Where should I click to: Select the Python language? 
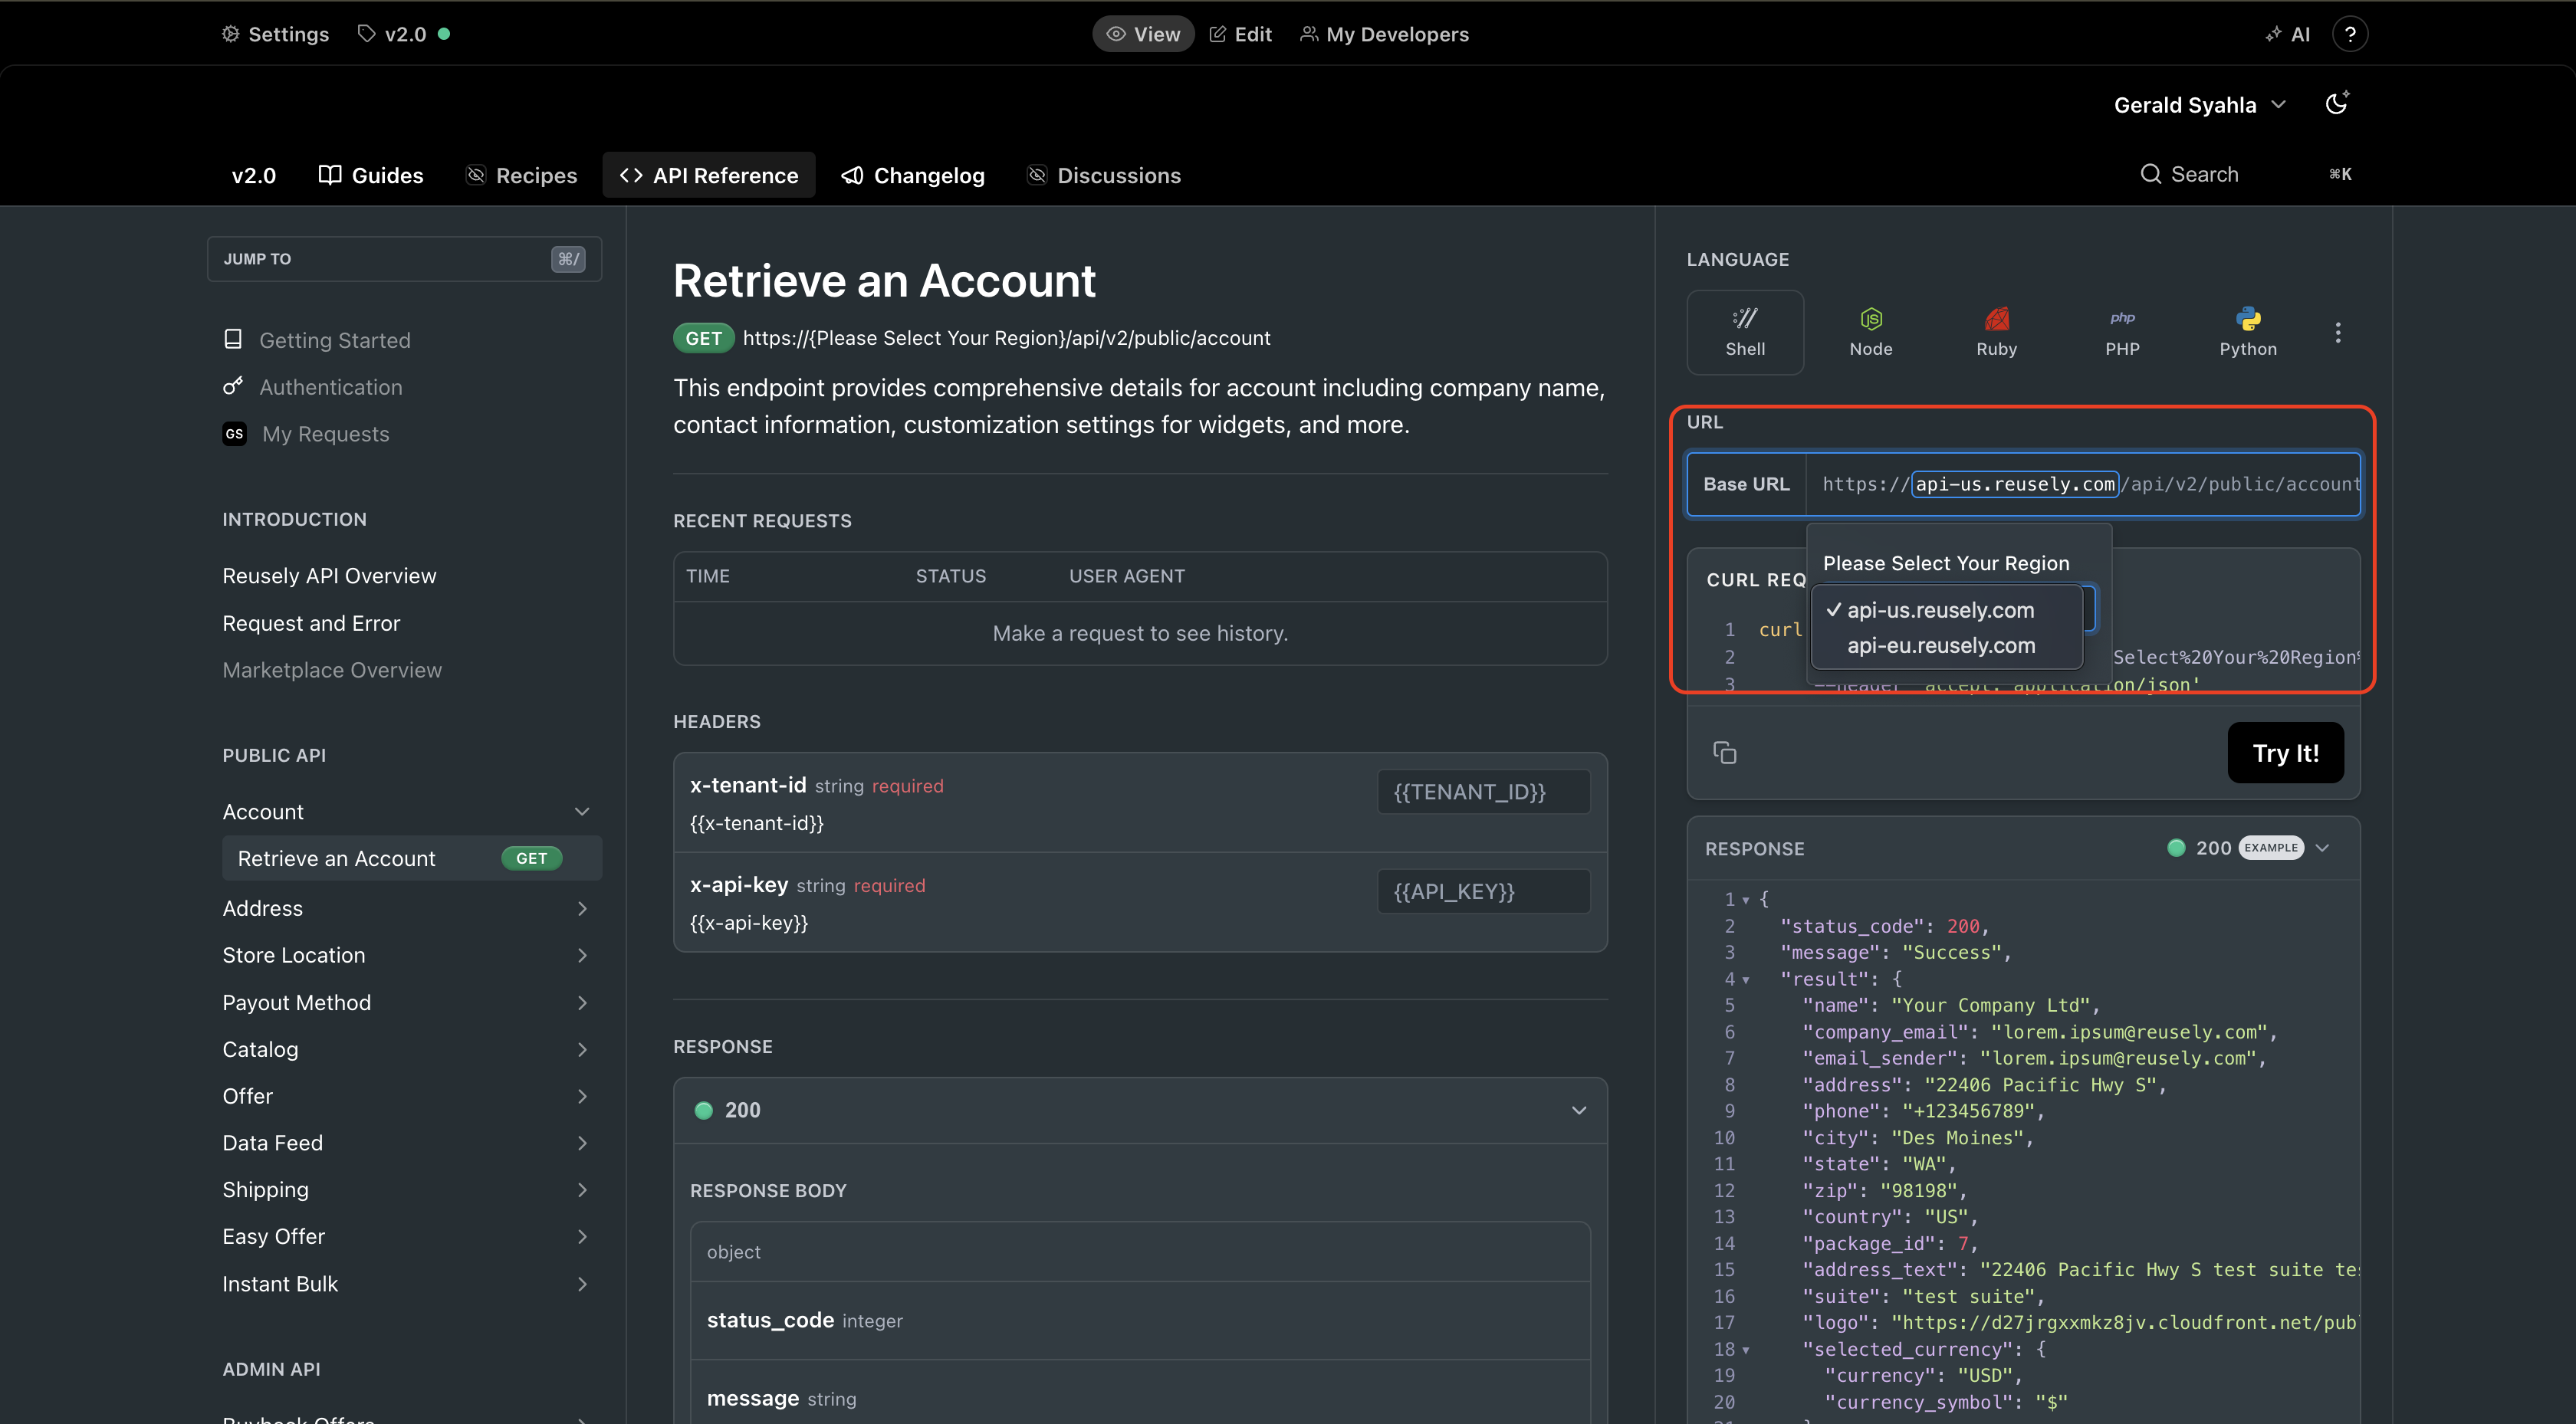2248,332
